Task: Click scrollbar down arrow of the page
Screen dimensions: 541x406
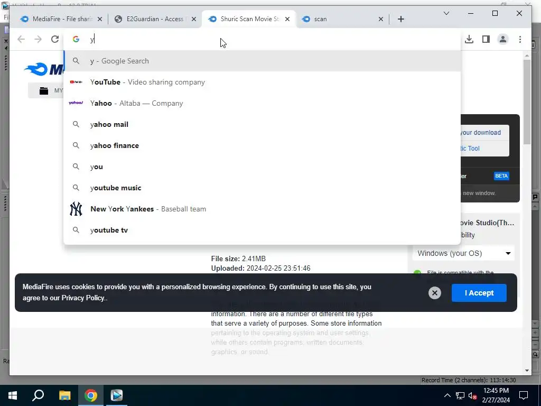Action: [527, 371]
